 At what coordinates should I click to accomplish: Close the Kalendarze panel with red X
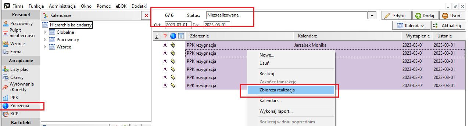point(147,16)
